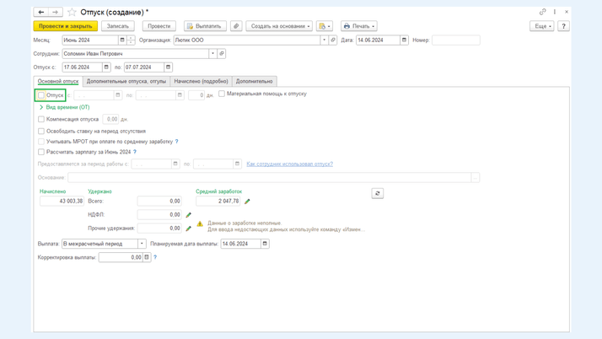Go forward with the right arrow button
Screen dimensions: 602x339
56,13
